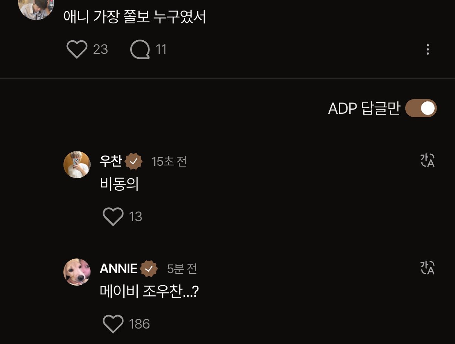Open ANNIE's dog profile picture
455x344 pixels.
pos(77,272)
